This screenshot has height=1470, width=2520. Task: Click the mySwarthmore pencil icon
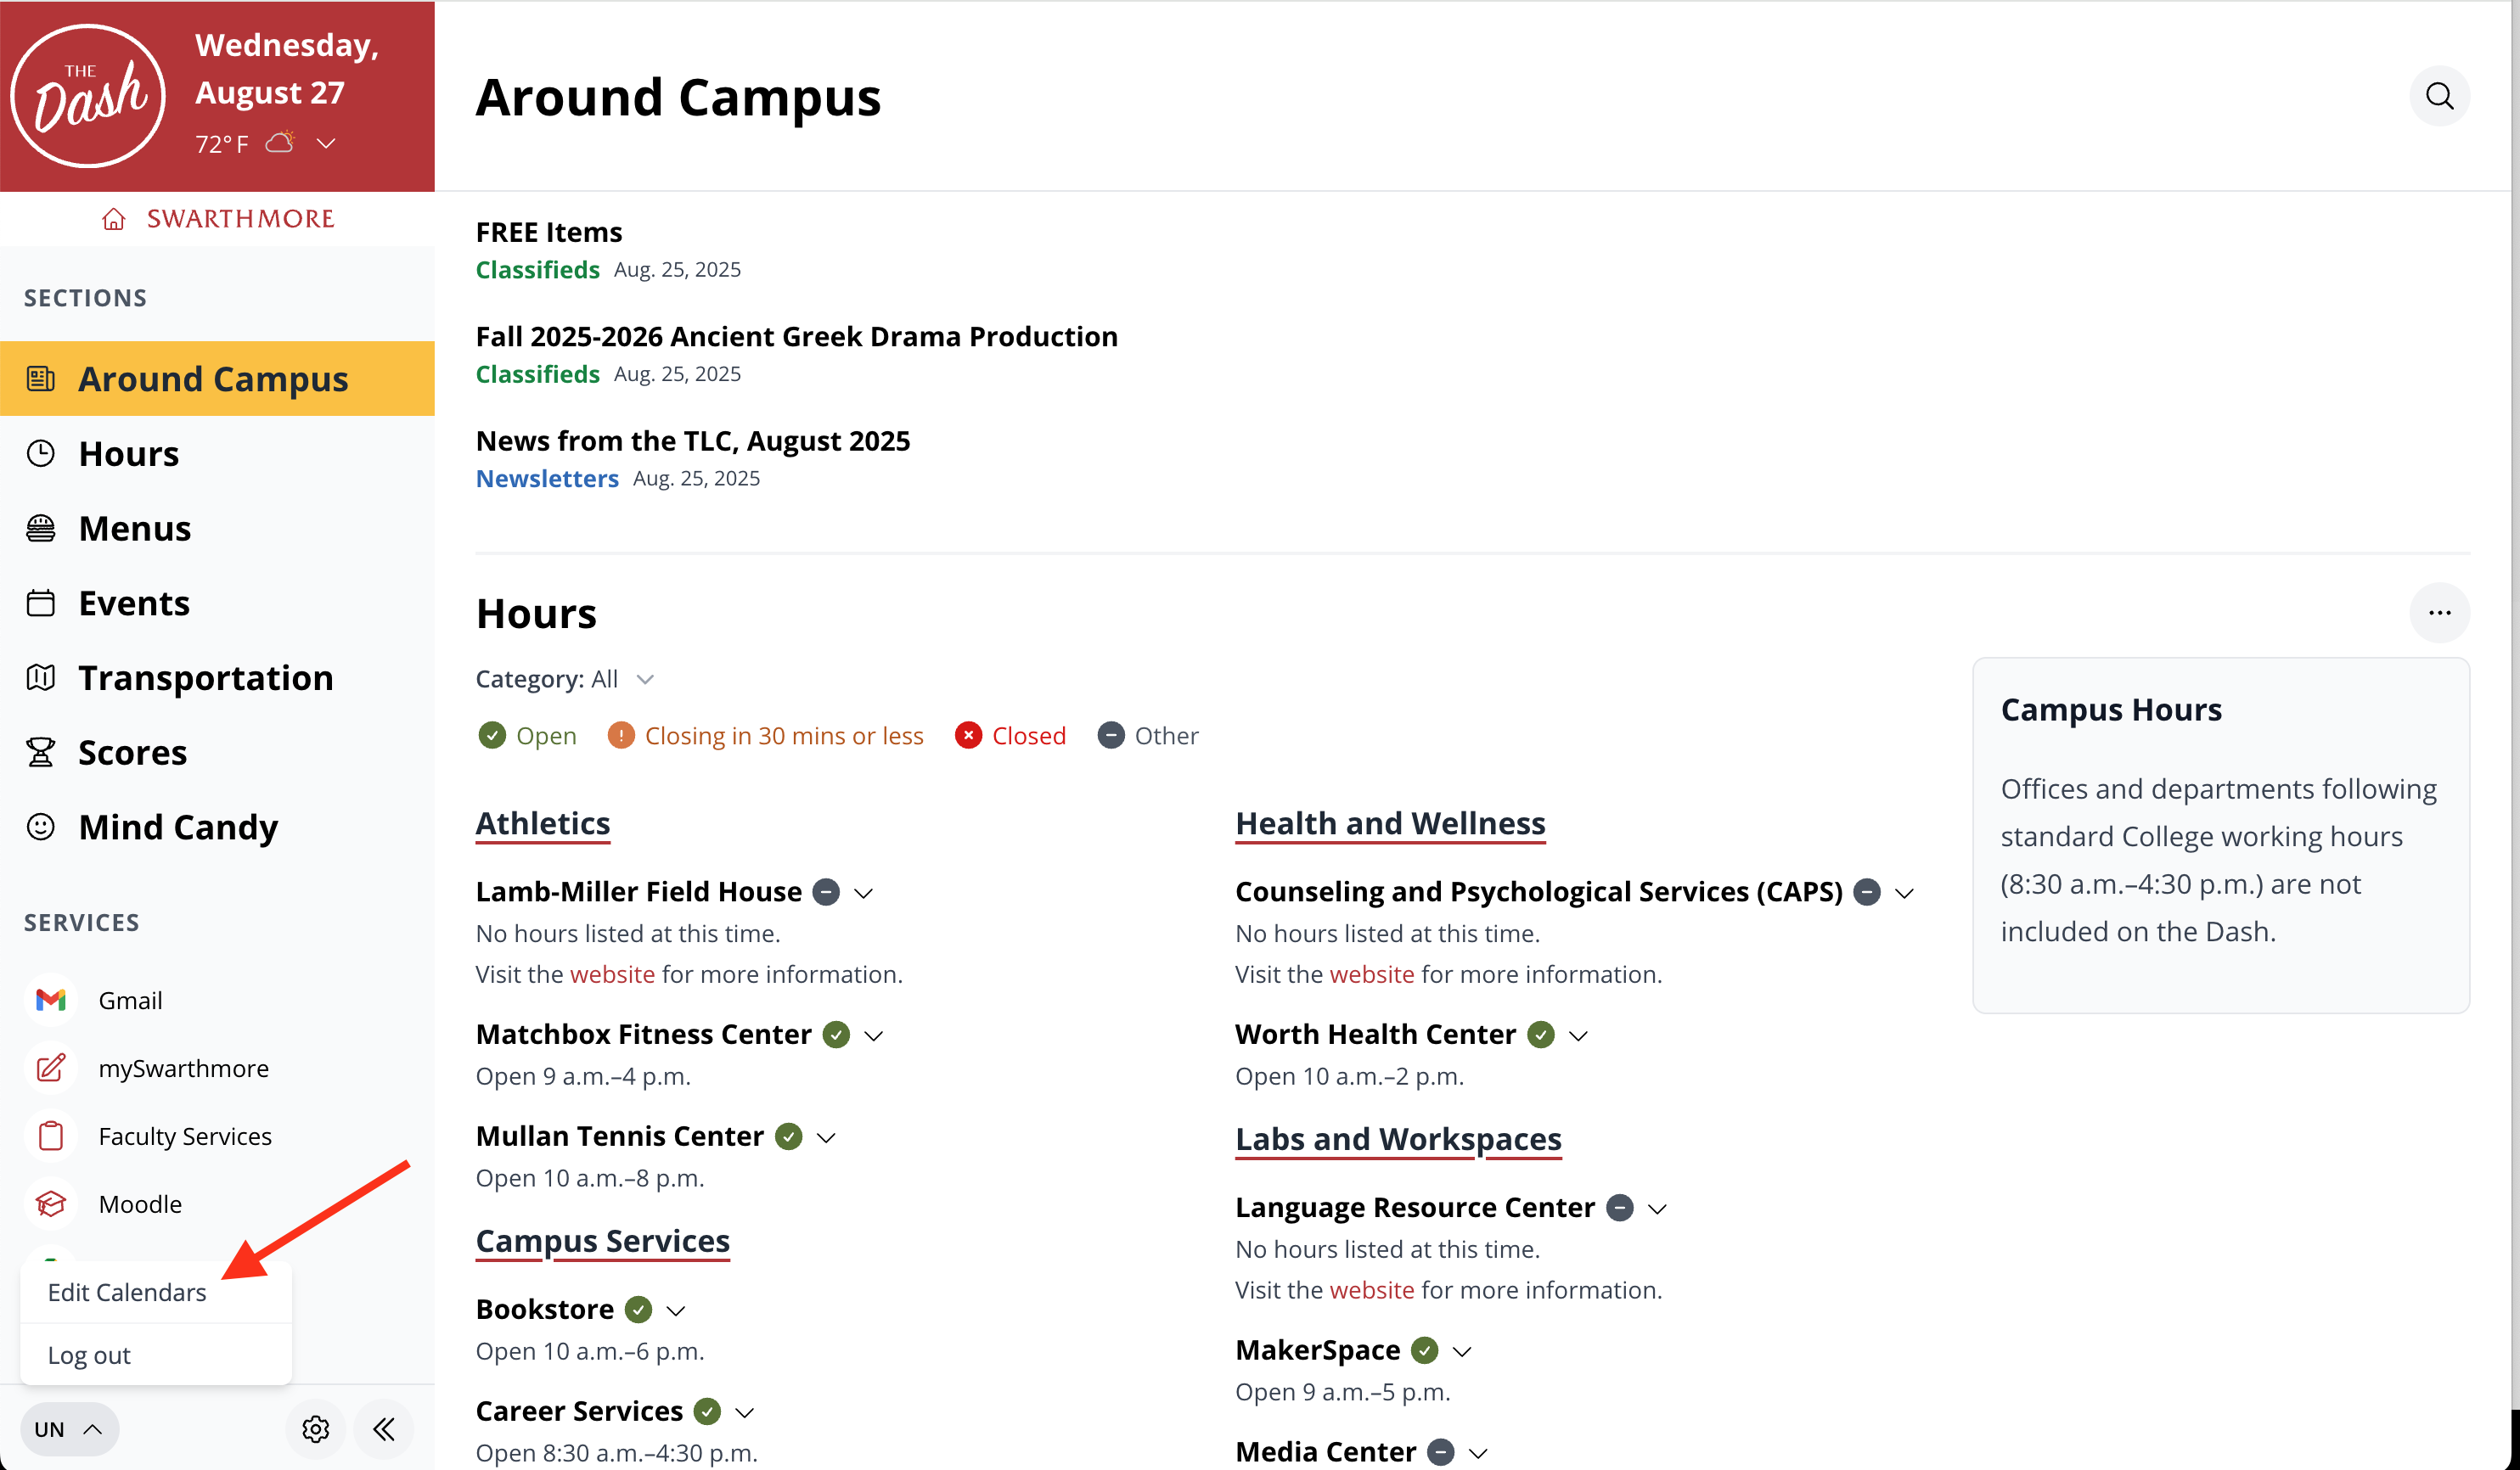(51, 1067)
